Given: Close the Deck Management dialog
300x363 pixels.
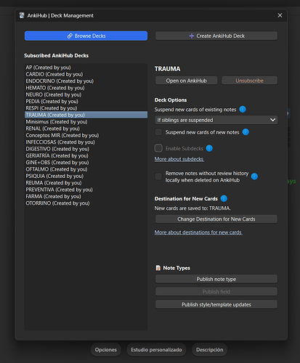Looking at the screenshot, I should click(x=280, y=15).
